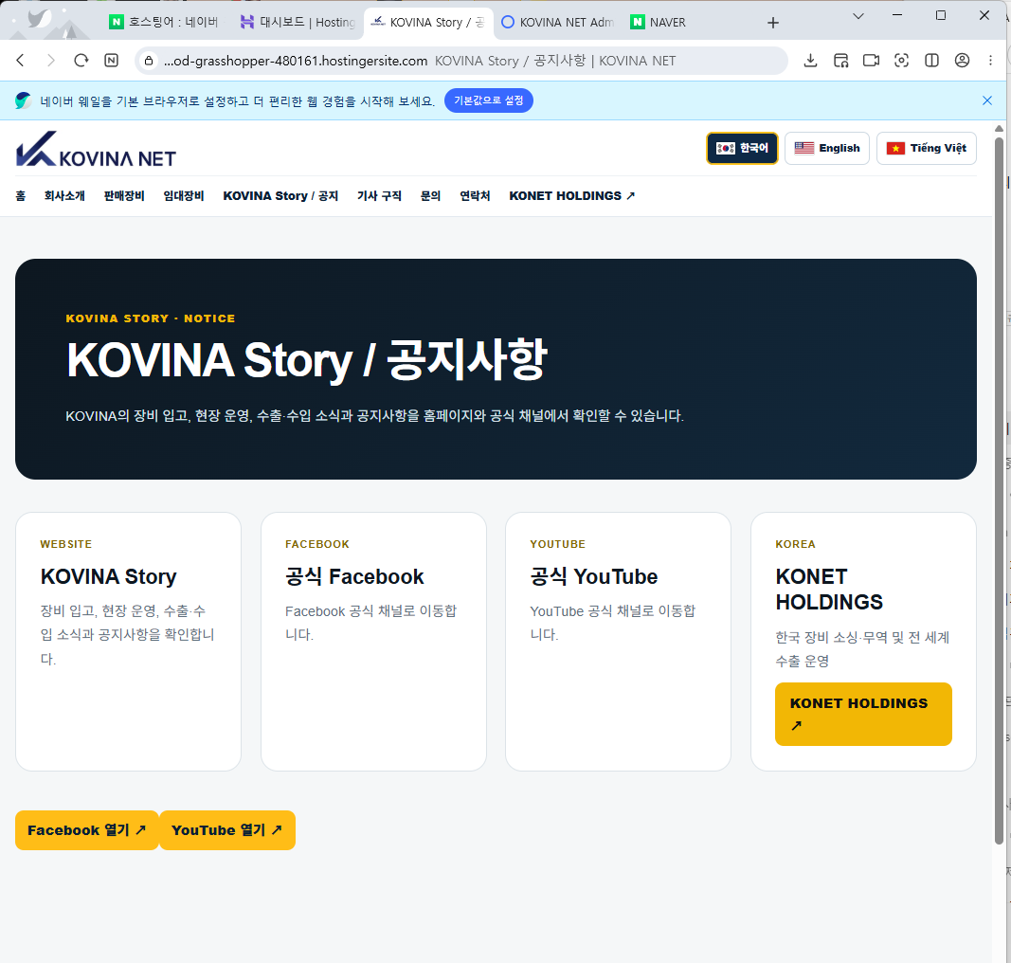Open a new tab with plus icon
Screen dimensions: 1011x963
[773, 23]
